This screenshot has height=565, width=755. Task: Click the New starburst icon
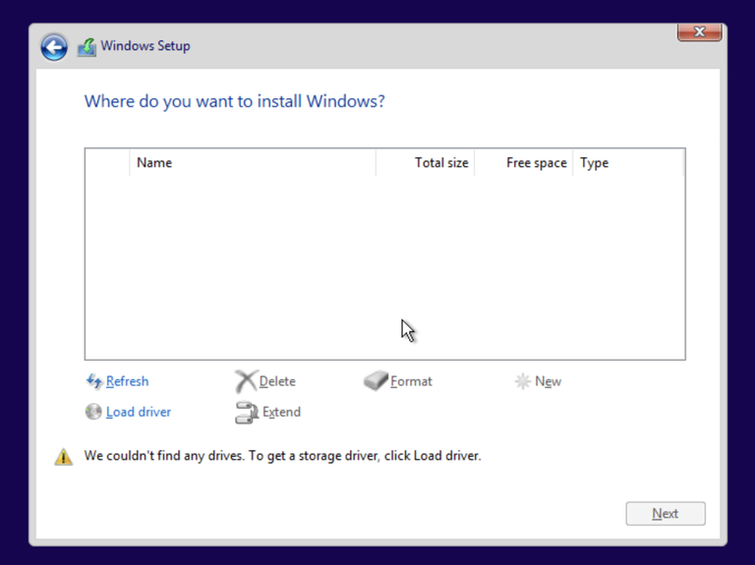pyautogui.click(x=523, y=381)
